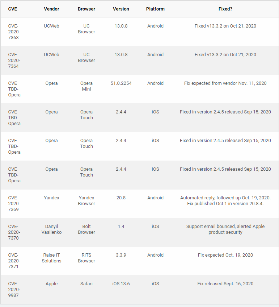Click the Danyil Vasilenko vendor cell
279x307 pixels.
pyautogui.click(x=51, y=229)
